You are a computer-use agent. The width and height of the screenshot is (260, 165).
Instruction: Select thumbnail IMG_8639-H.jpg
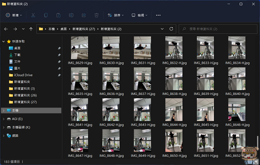point(205,79)
